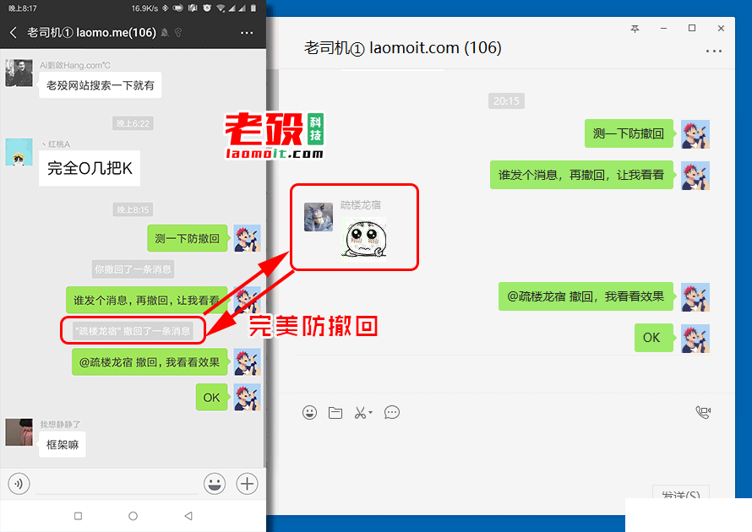Open the emoji picker on phone chat
This screenshot has width=752, height=532.
click(215, 484)
